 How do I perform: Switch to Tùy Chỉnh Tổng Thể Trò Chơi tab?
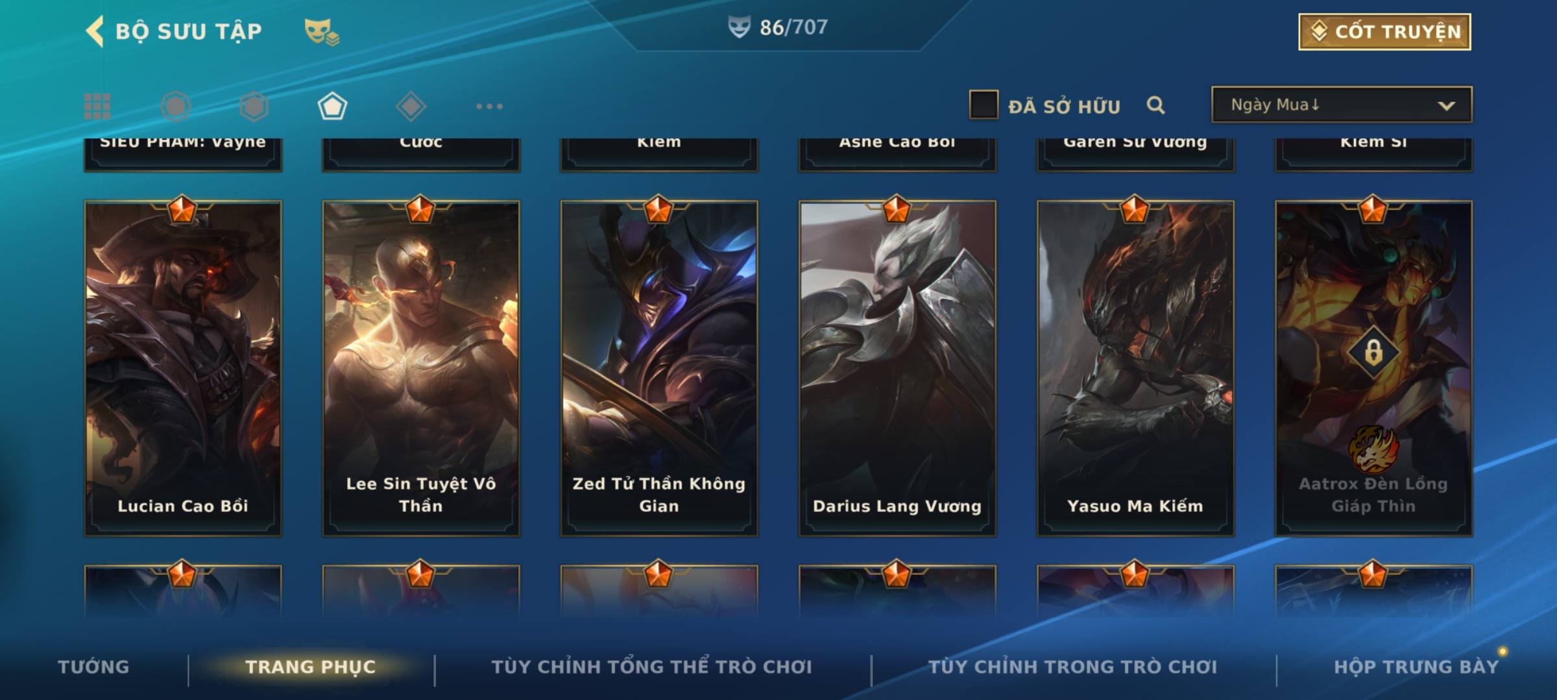[651, 667]
